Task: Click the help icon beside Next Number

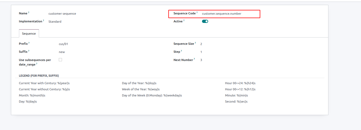Action: point(195,59)
